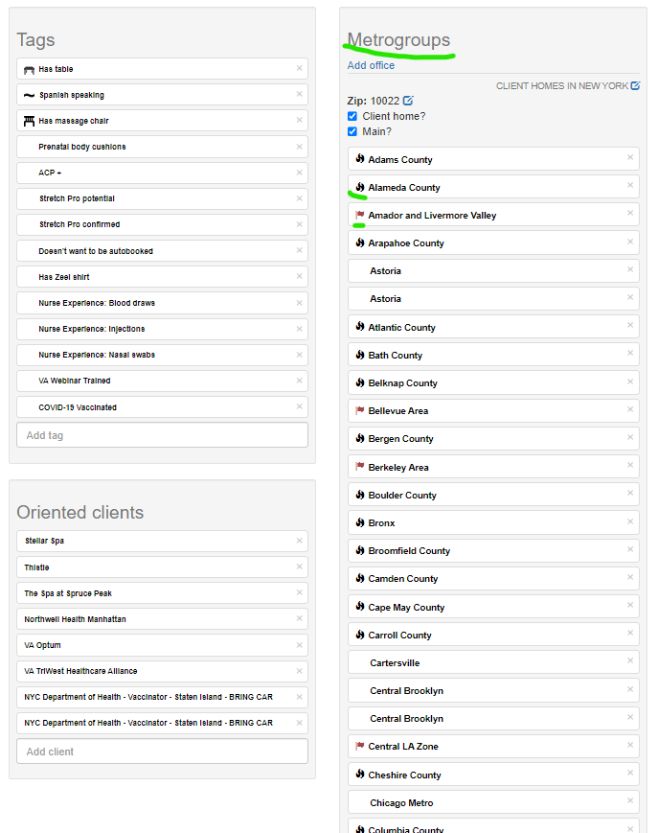658x833 pixels.
Task: Remove the COVID-19 Vaccinated tag
Action: 299,406
